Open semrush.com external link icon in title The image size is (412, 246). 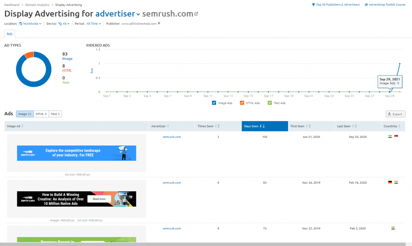coord(196,14)
